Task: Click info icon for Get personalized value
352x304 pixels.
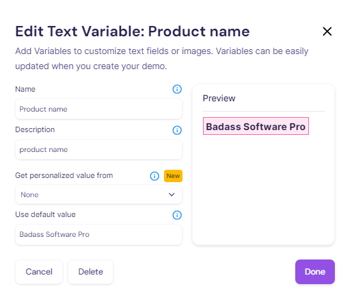Action: tap(154, 176)
